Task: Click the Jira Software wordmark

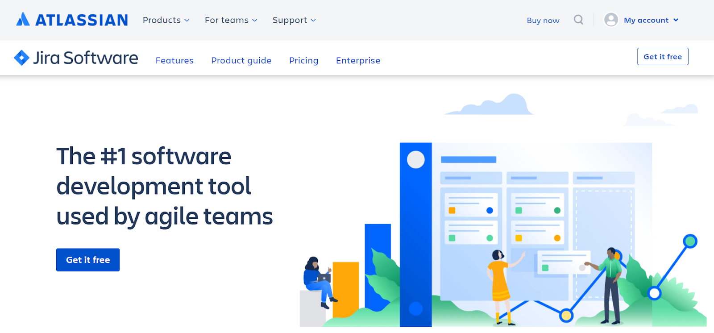Action: (x=86, y=58)
